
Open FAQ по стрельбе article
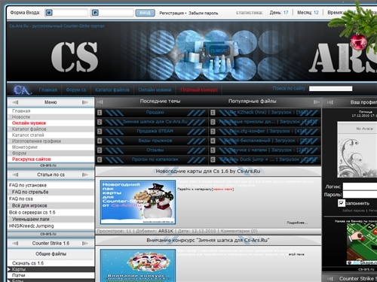(x=30, y=192)
